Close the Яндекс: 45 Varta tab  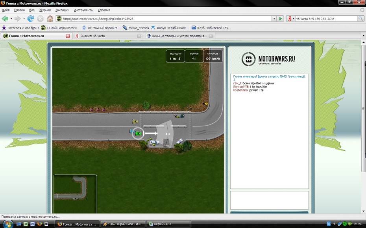pos(139,36)
